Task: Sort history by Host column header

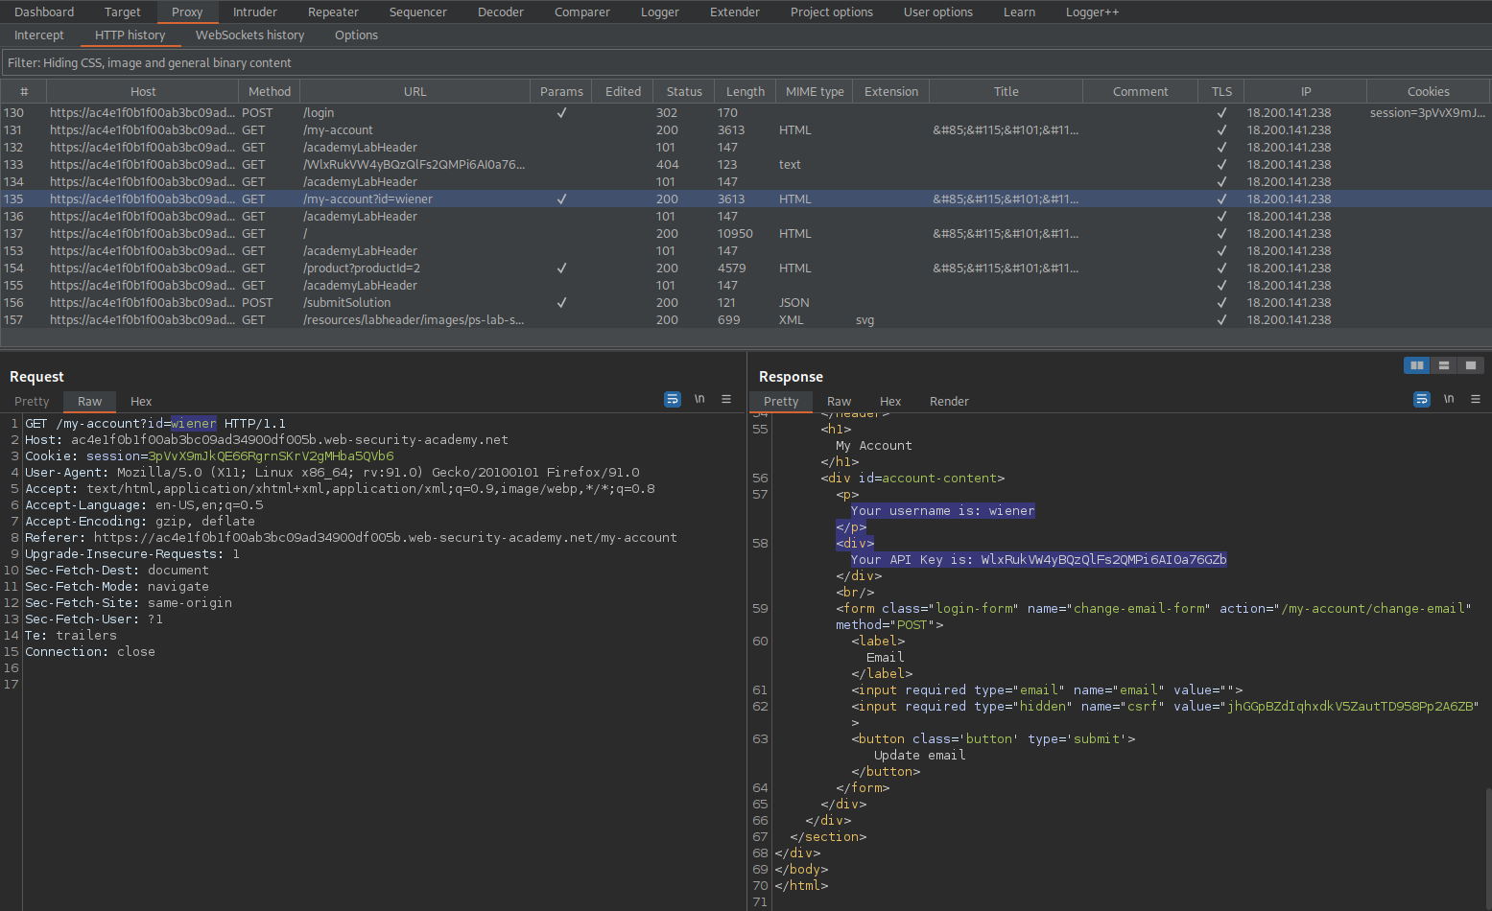Action: click(143, 92)
